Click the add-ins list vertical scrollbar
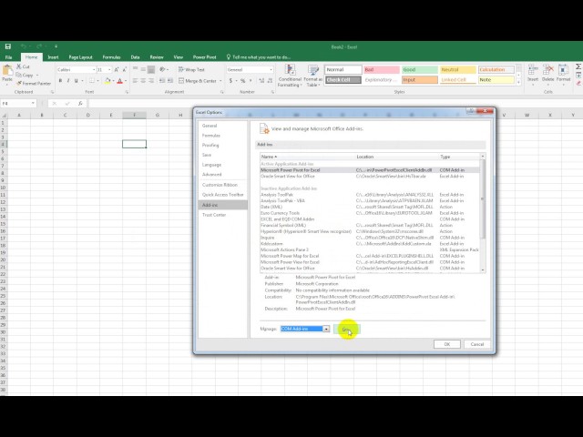 click(483, 213)
